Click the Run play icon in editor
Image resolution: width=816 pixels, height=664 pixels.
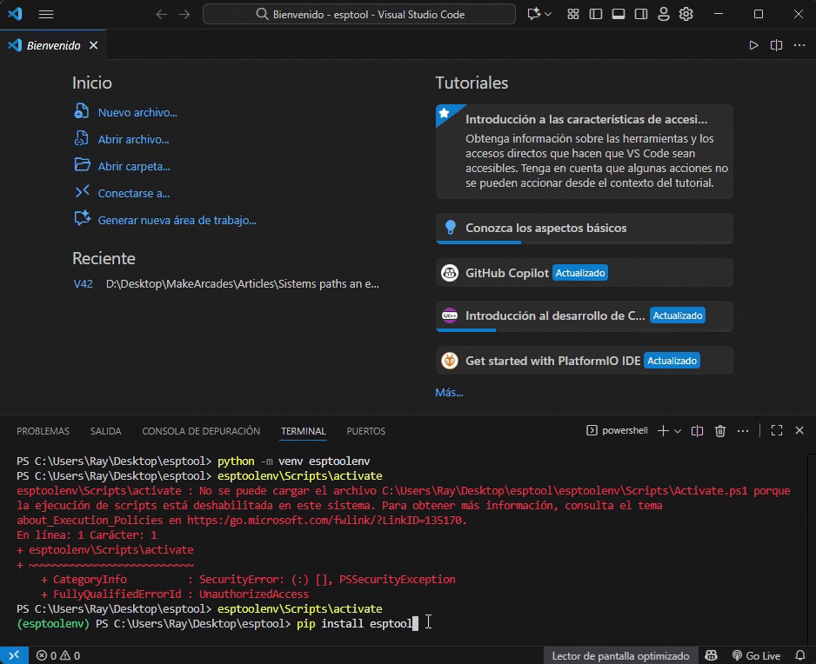pos(753,45)
